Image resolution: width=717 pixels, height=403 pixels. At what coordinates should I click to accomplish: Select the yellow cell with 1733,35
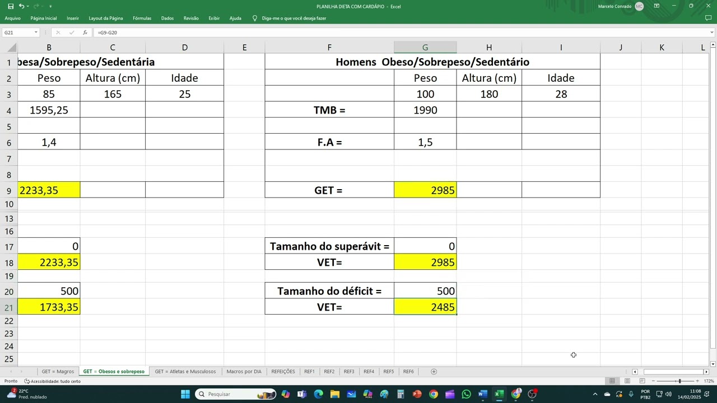pyautogui.click(x=49, y=307)
